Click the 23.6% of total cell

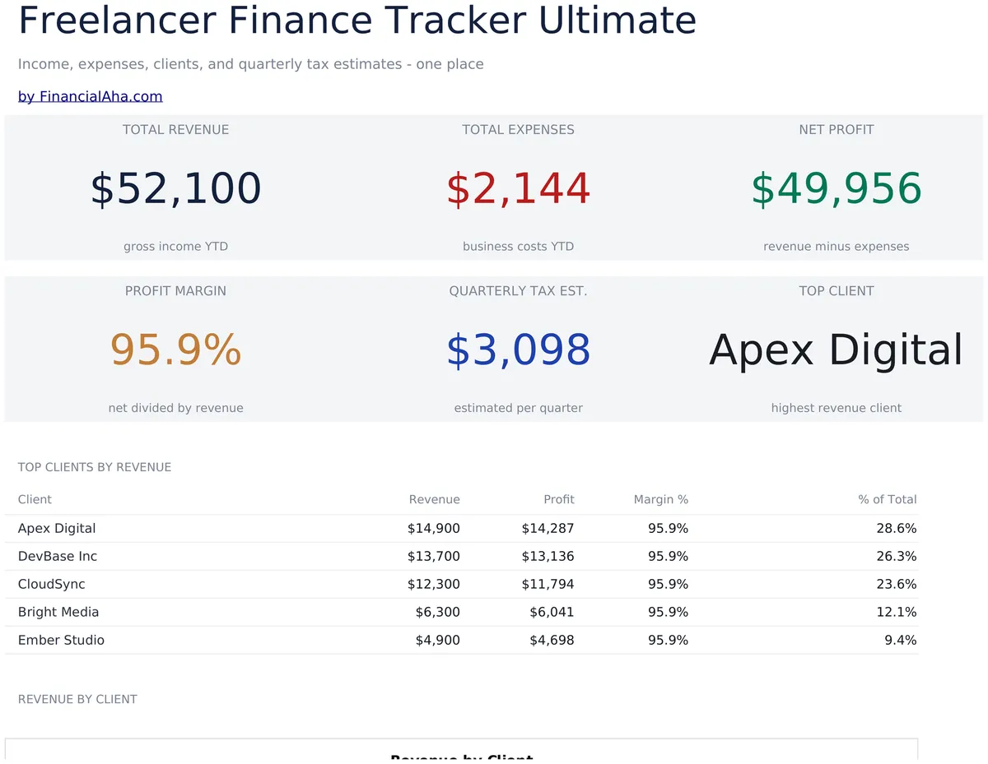(897, 585)
